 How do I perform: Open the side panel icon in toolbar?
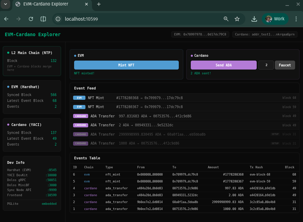43,19
